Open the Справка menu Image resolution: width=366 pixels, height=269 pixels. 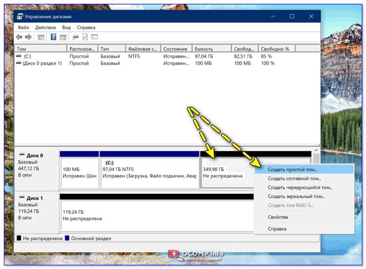(x=86, y=28)
